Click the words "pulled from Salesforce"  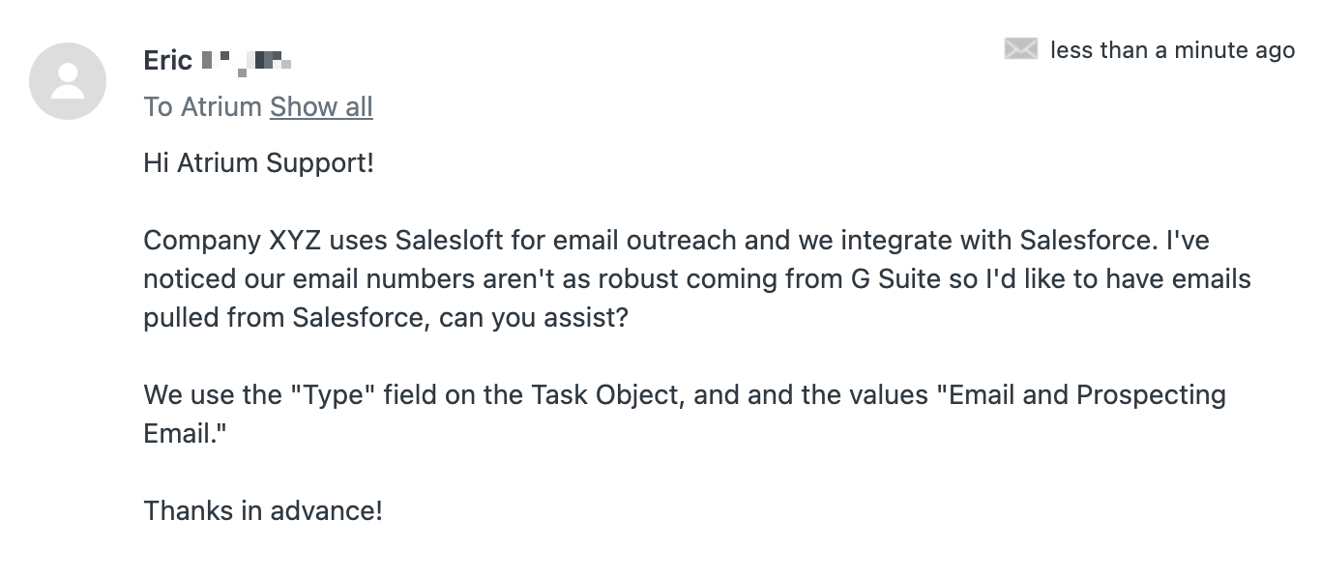coord(282,318)
